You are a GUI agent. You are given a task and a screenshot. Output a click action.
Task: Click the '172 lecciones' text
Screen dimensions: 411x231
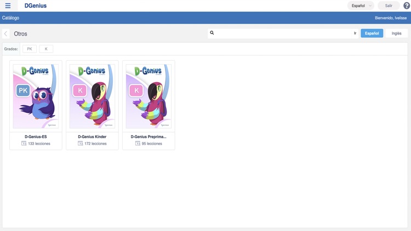point(95,143)
